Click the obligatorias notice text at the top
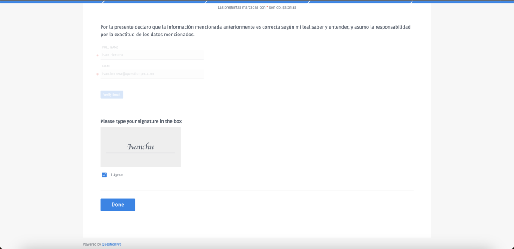The height and width of the screenshot is (249, 514). pyautogui.click(x=257, y=7)
